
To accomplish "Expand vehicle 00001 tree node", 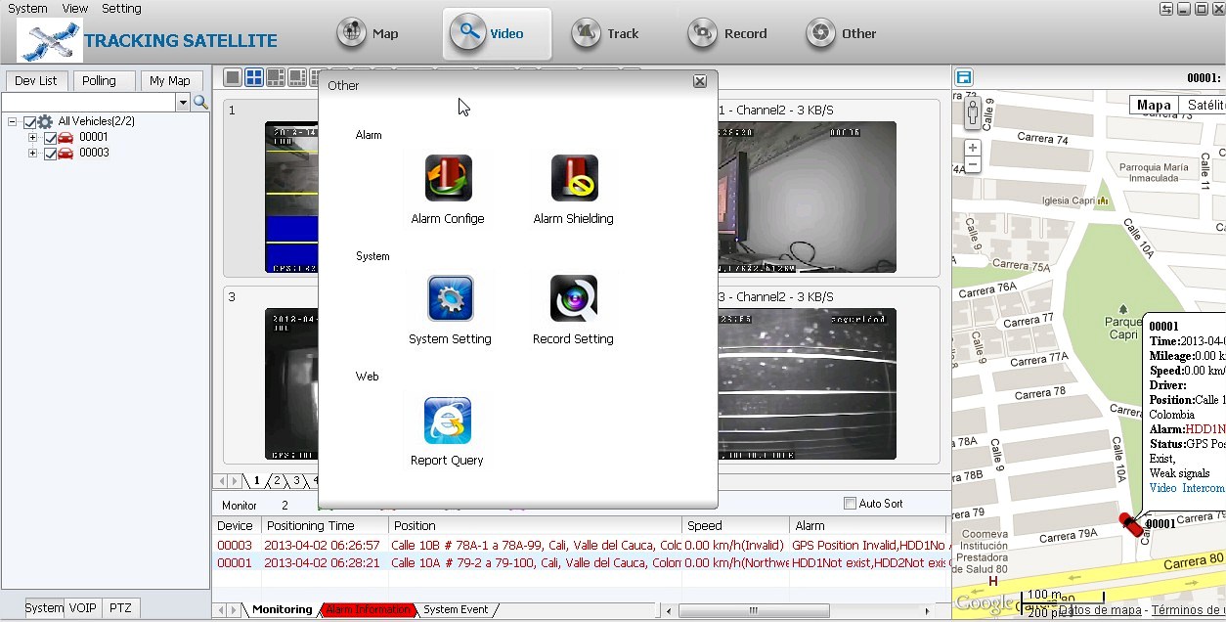I will pyautogui.click(x=32, y=138).
